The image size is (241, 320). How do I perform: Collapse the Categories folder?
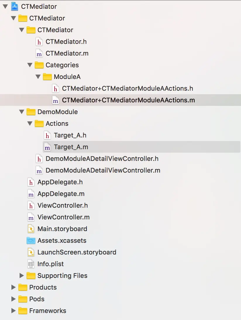pyautogui.click(x=30, y=65)
